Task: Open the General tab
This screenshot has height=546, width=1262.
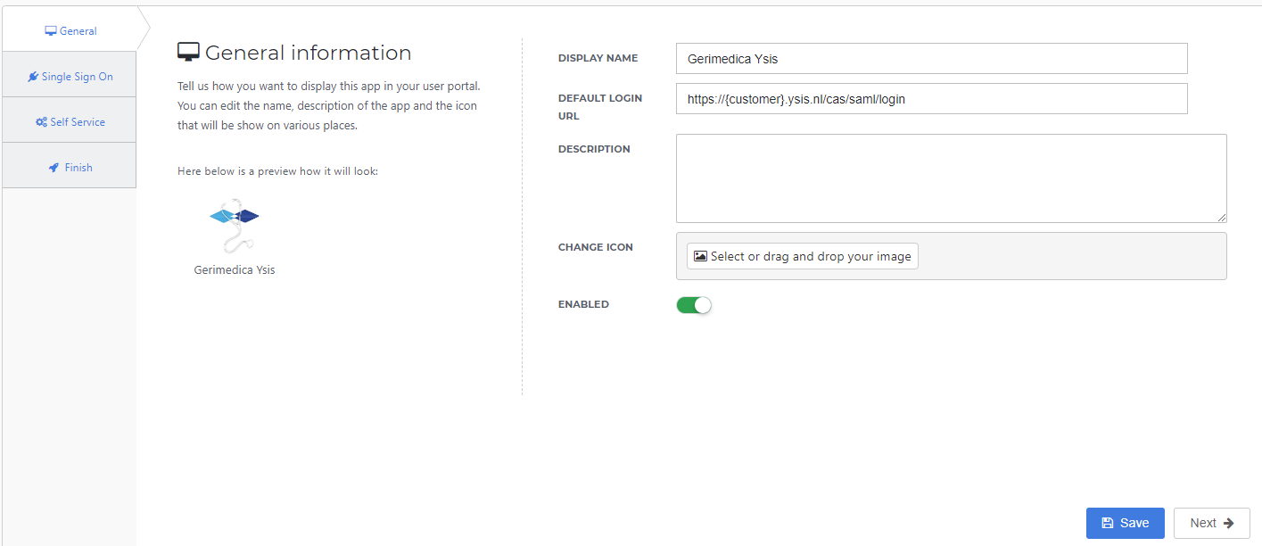Action: point(70,30)
